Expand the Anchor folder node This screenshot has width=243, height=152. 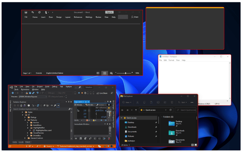click(28, 123)
